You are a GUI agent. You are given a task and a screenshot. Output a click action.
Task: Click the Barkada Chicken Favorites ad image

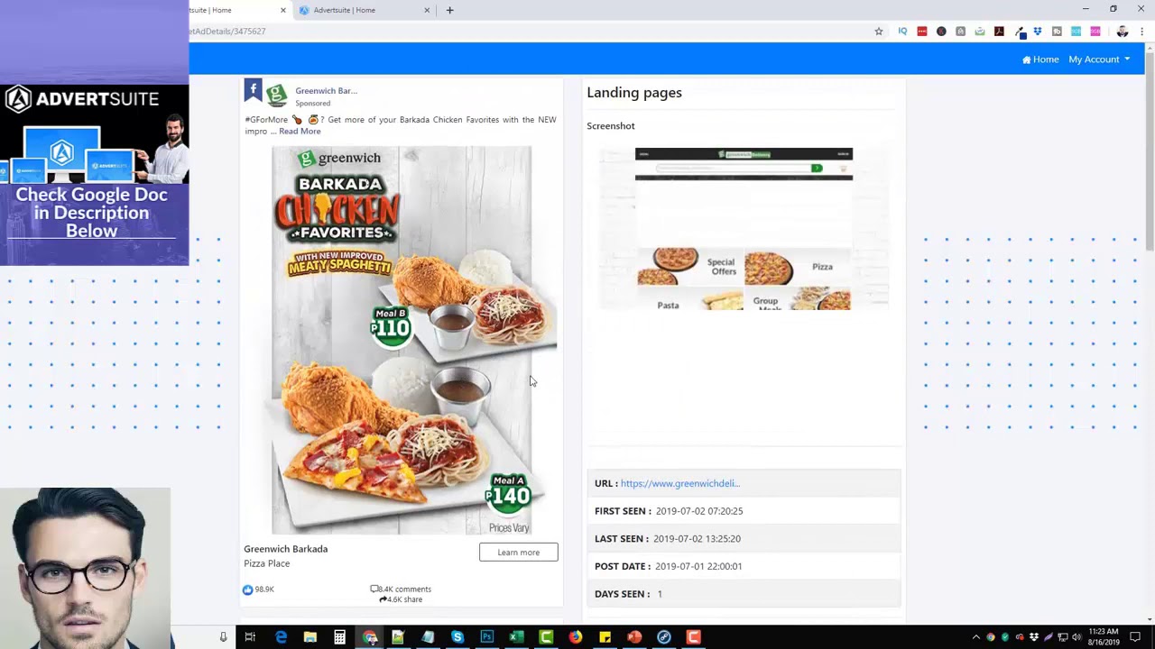[x=402, y=341]
